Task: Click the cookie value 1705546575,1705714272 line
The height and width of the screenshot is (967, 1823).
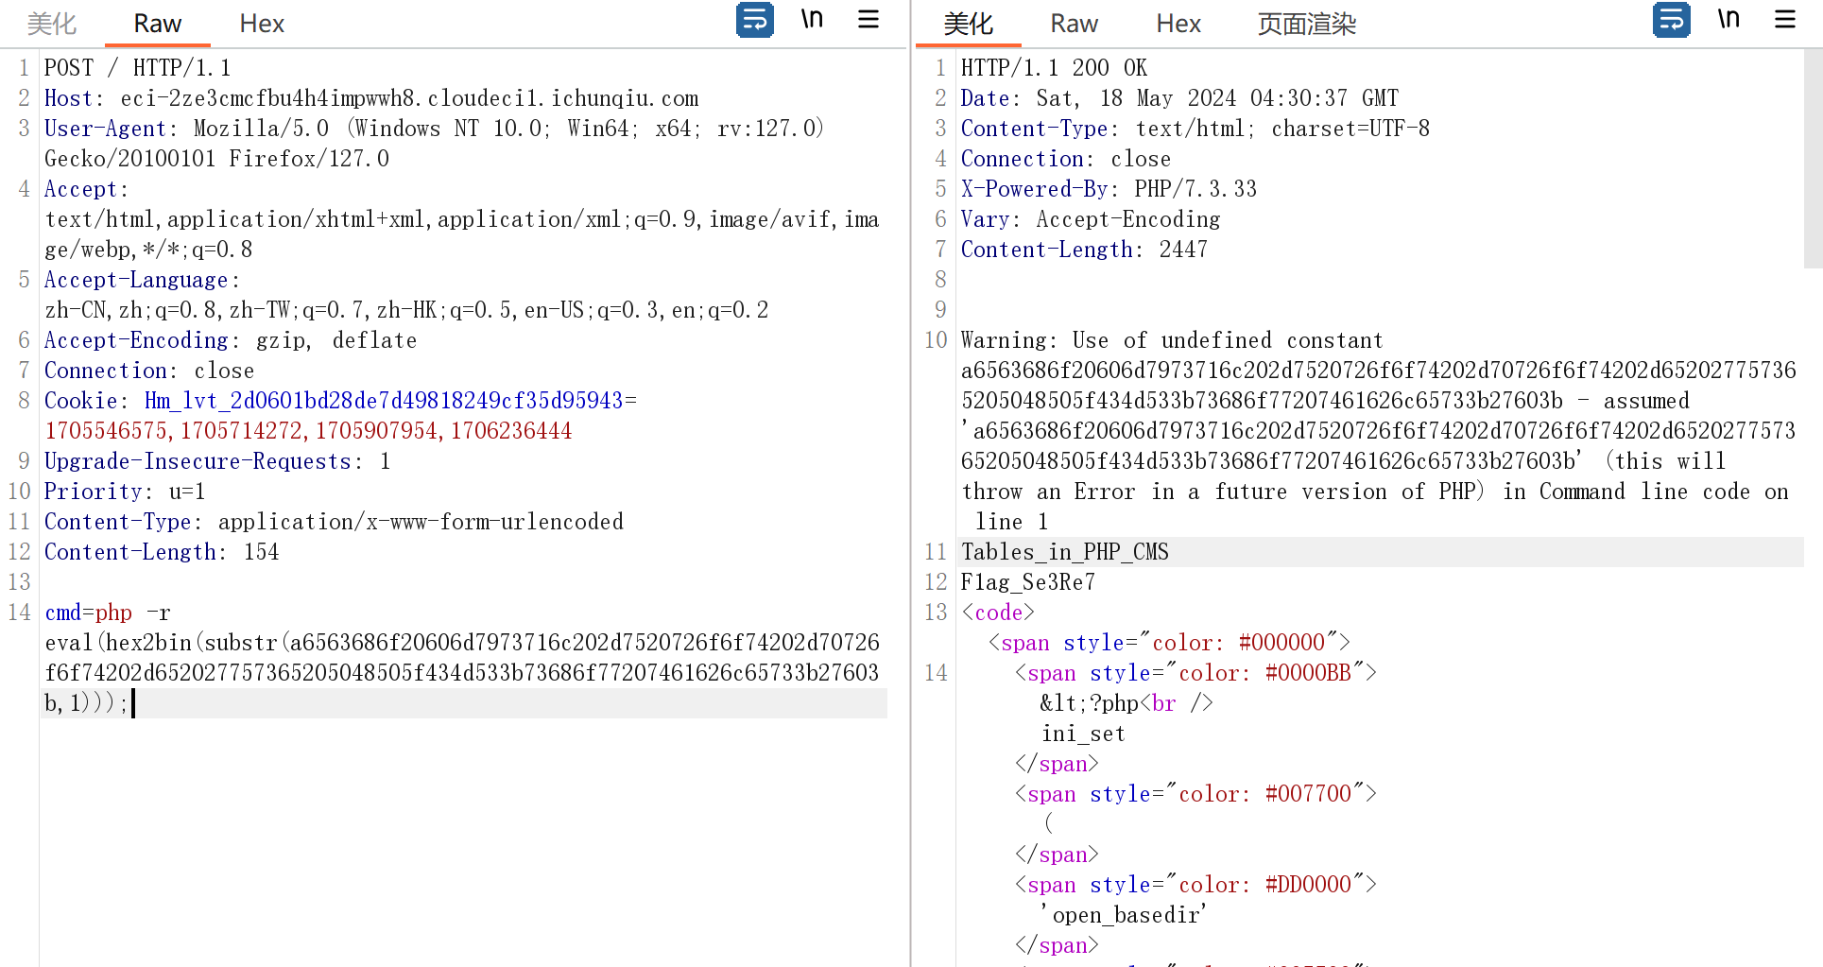Action: [x=308, y=431]
